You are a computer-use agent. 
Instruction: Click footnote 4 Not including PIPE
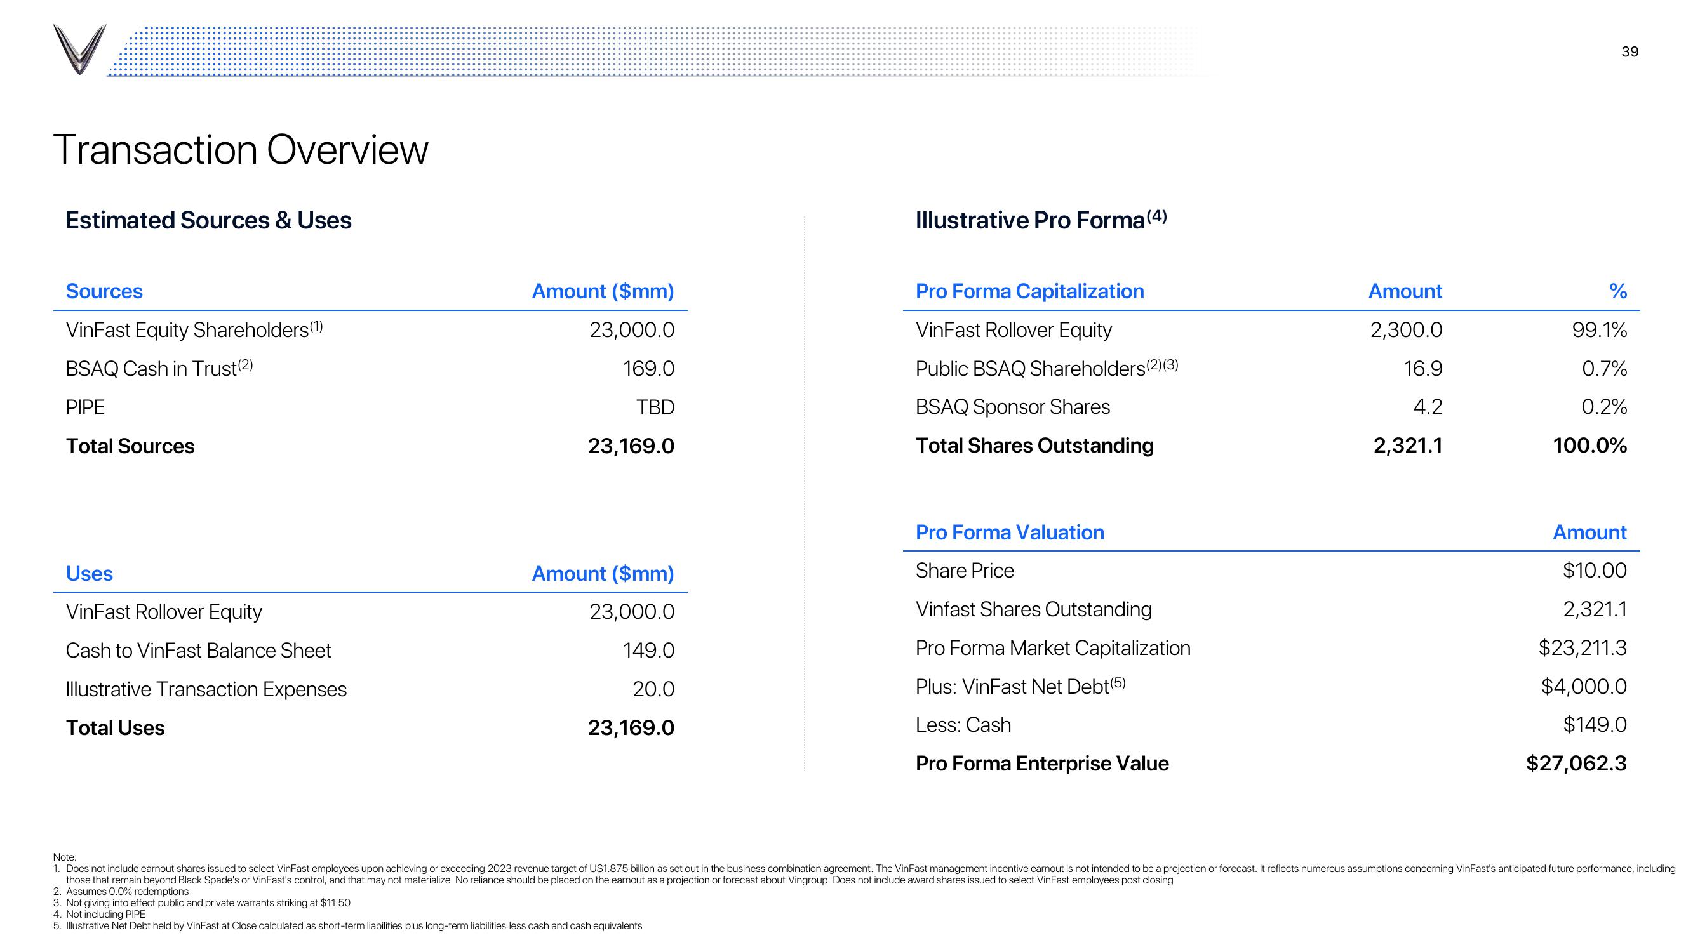point(99,914)
